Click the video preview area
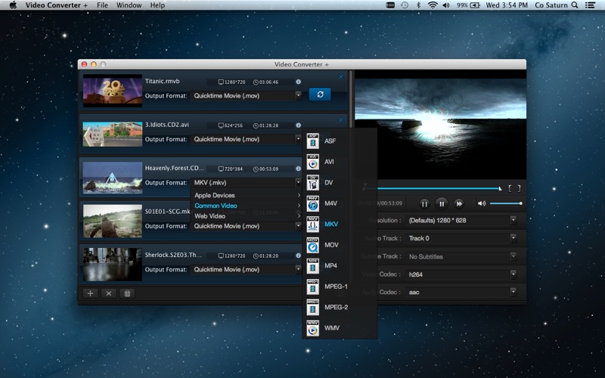 (x=440, y=124)
